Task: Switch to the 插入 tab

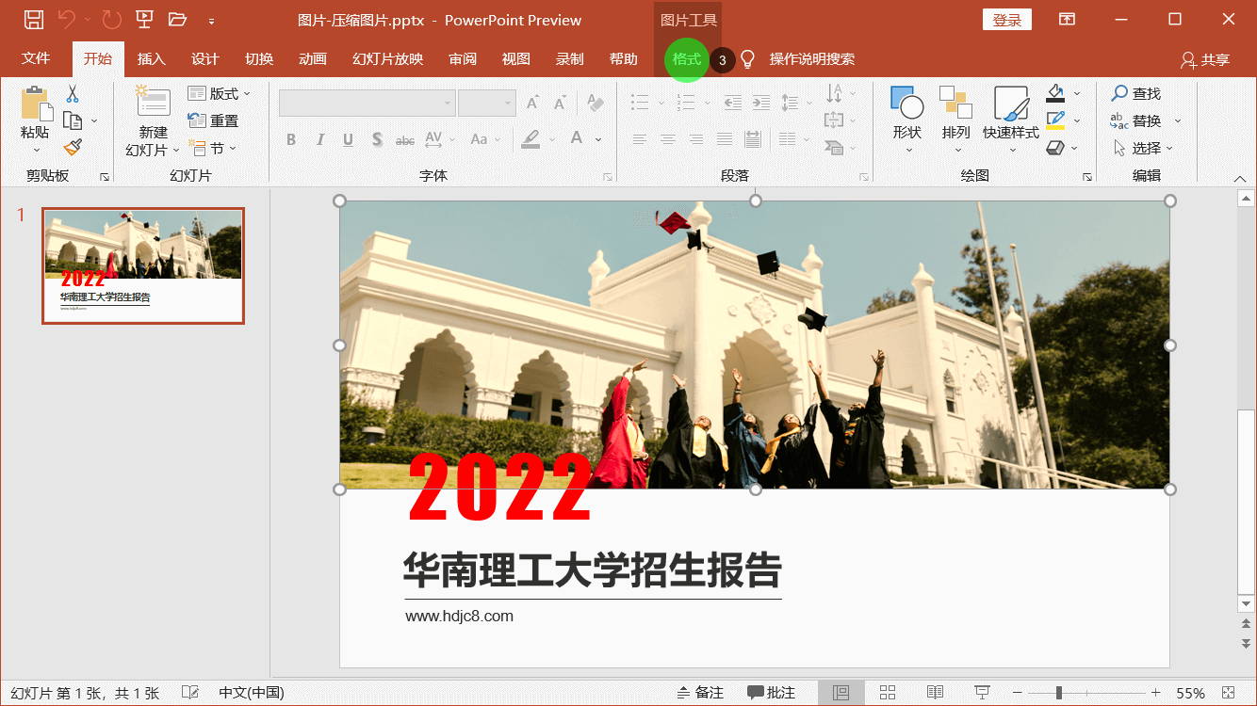Action: [x=151, y=58]
